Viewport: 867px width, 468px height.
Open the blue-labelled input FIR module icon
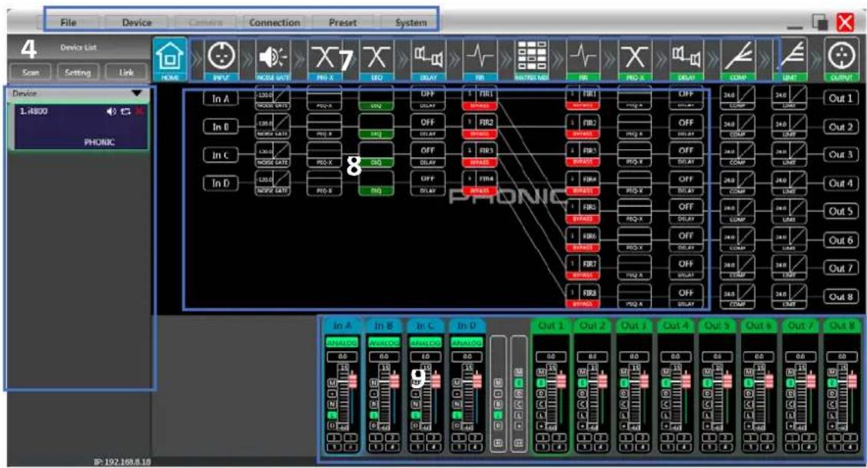480,60
